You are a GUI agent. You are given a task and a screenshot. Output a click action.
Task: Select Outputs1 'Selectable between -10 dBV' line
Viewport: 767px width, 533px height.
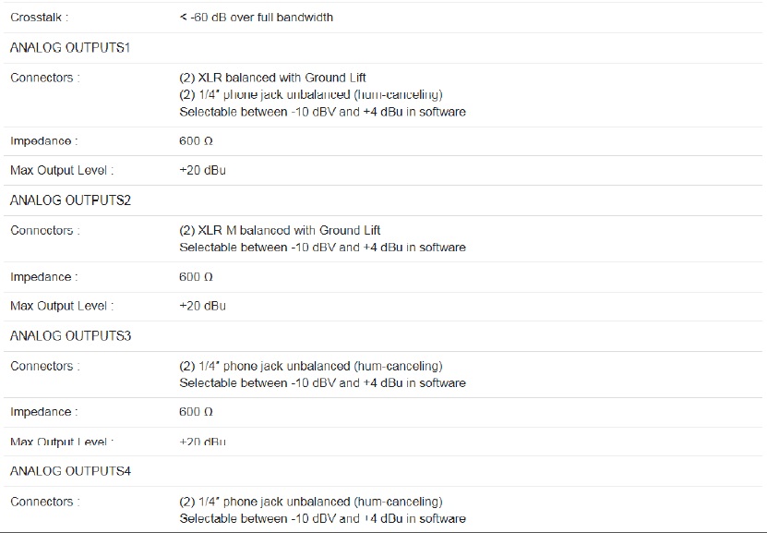[322, 112]
